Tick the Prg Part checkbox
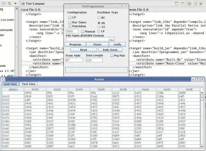206x151 pixels. 112,56
